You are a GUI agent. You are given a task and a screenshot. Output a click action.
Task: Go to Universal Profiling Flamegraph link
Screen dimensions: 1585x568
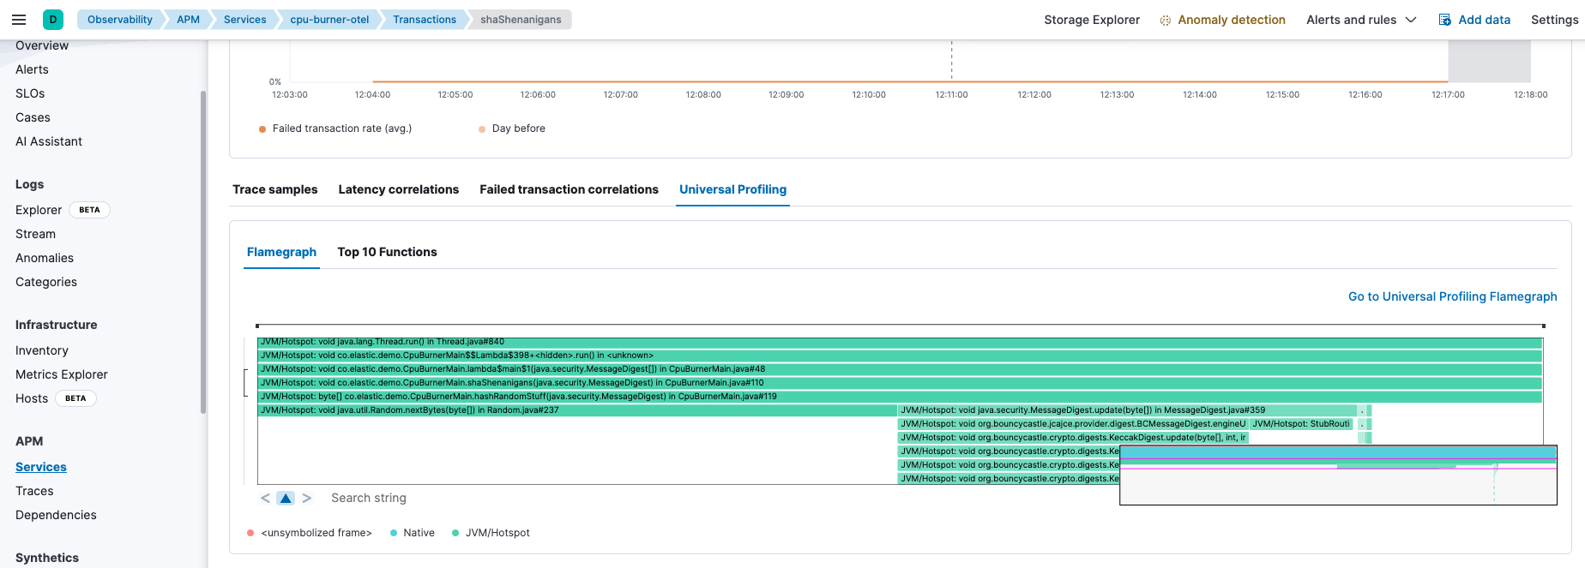point(1452,296)
